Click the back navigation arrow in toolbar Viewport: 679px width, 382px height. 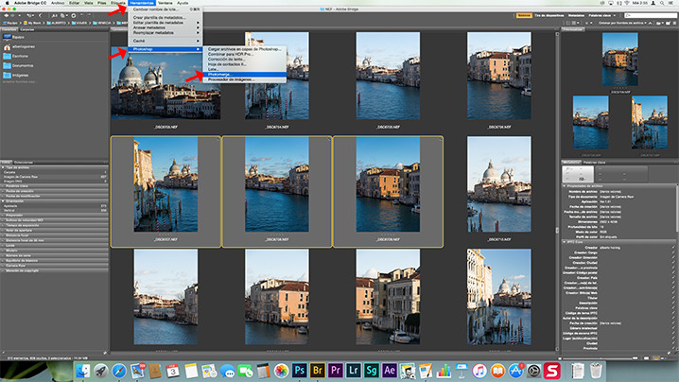(x=6, y=15)
